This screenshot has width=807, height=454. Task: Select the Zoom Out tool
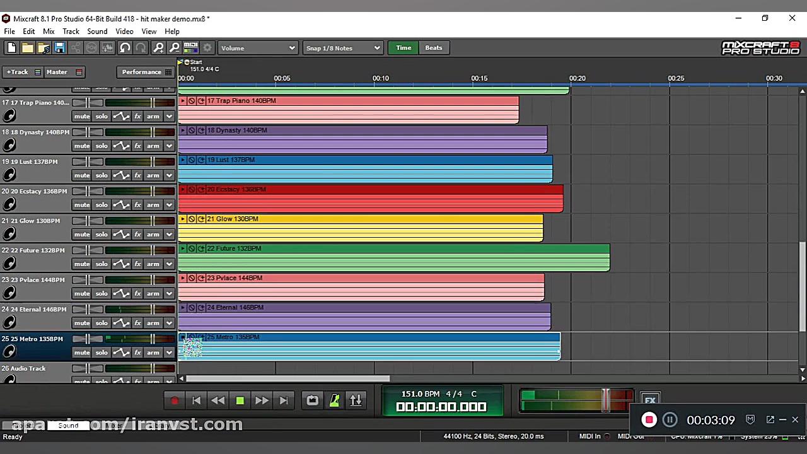click(175, 47)
